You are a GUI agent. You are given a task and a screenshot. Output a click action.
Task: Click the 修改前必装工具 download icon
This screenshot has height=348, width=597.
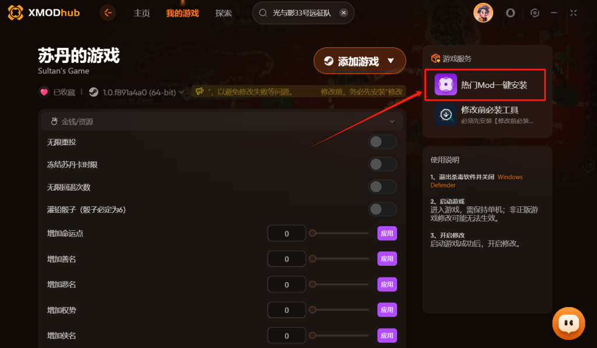coord(446,114)
